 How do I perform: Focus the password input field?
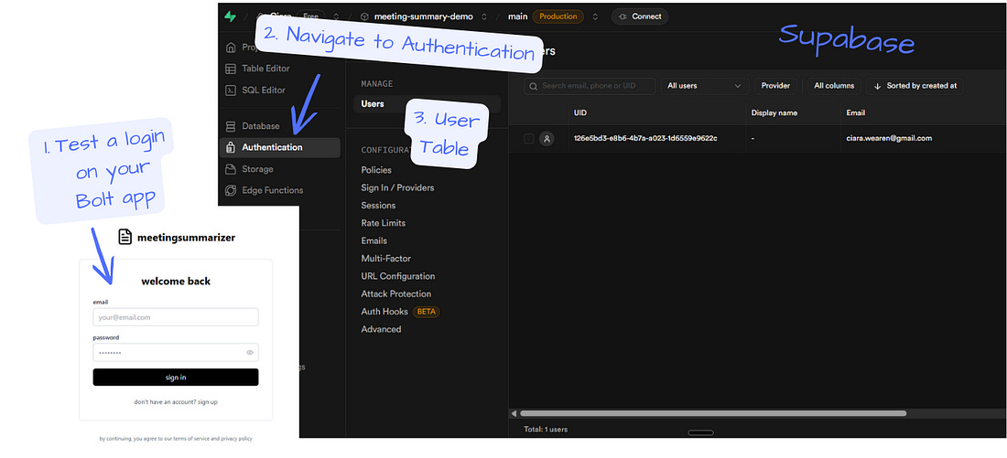click(176, 352)
